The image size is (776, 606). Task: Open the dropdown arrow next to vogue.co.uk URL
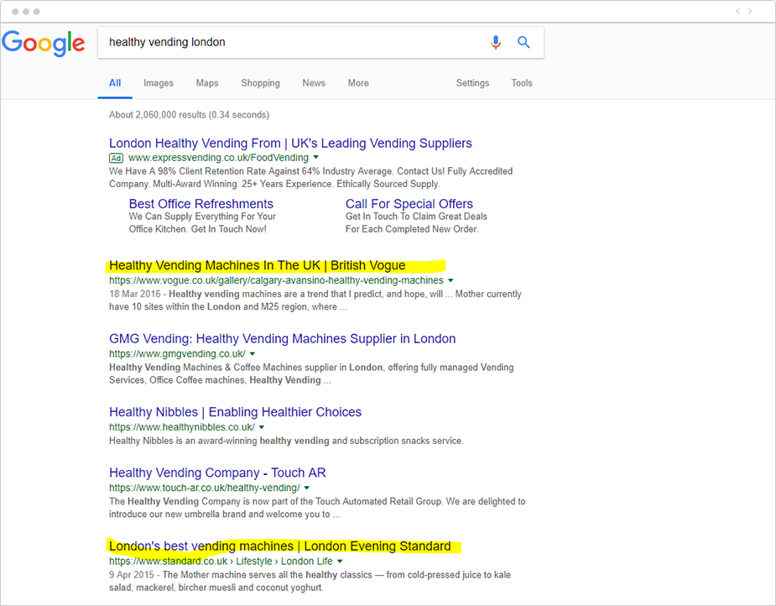pyautogui.click(x=450, y=279)
